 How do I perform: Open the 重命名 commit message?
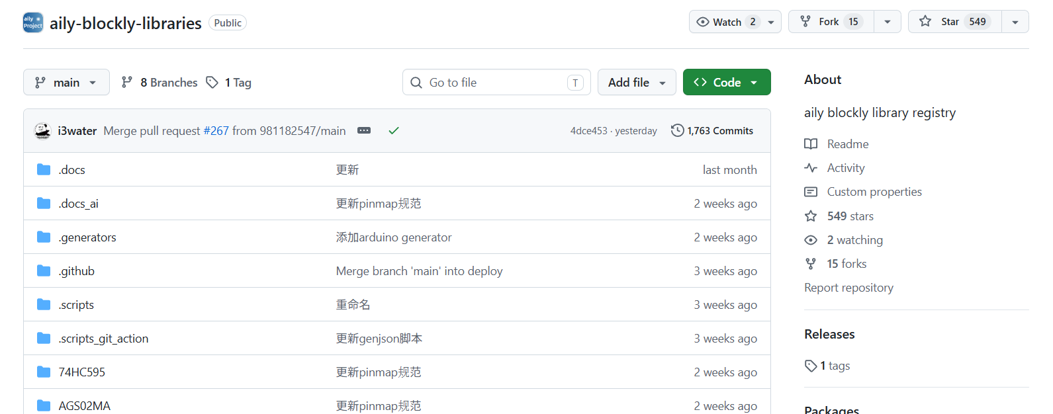(353, 305)
